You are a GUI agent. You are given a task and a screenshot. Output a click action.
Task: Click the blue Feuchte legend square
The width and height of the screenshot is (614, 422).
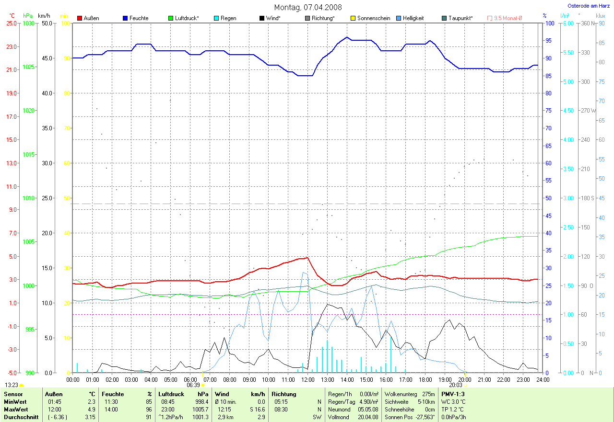pyautogui.click(x=126, y=18)
